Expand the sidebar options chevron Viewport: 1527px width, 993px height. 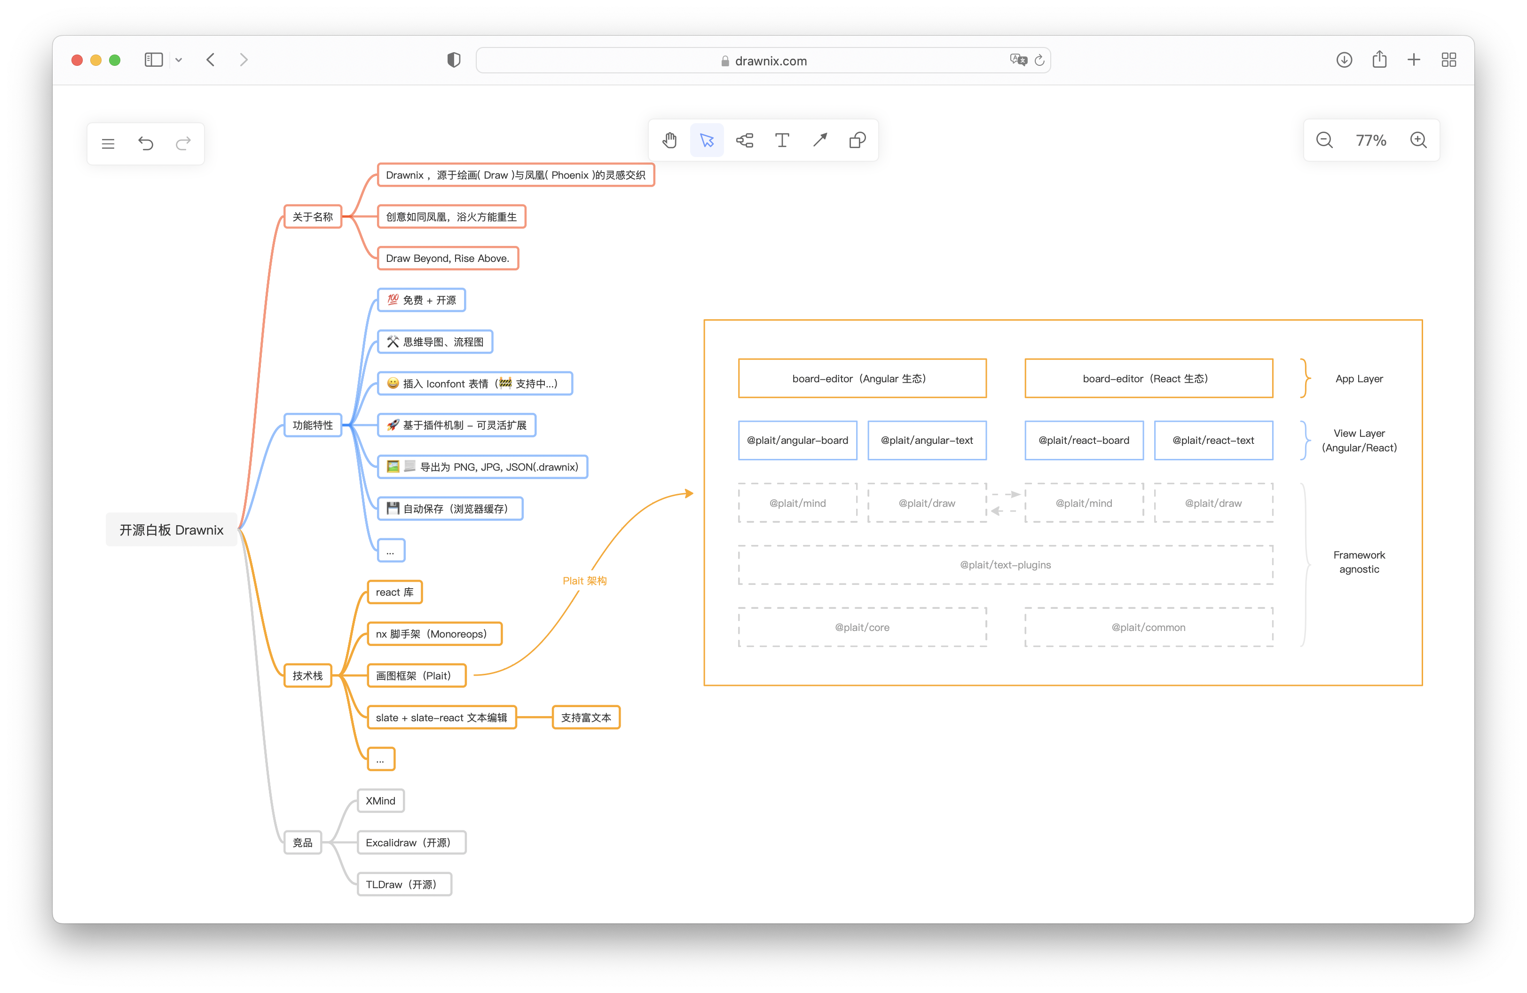pos(179,60)
